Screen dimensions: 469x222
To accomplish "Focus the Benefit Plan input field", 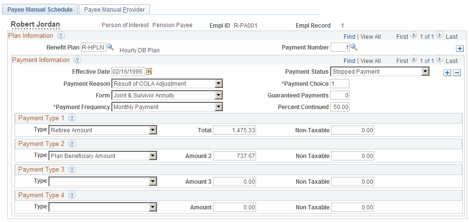I will pyautogui.click(x=93, y=48).
